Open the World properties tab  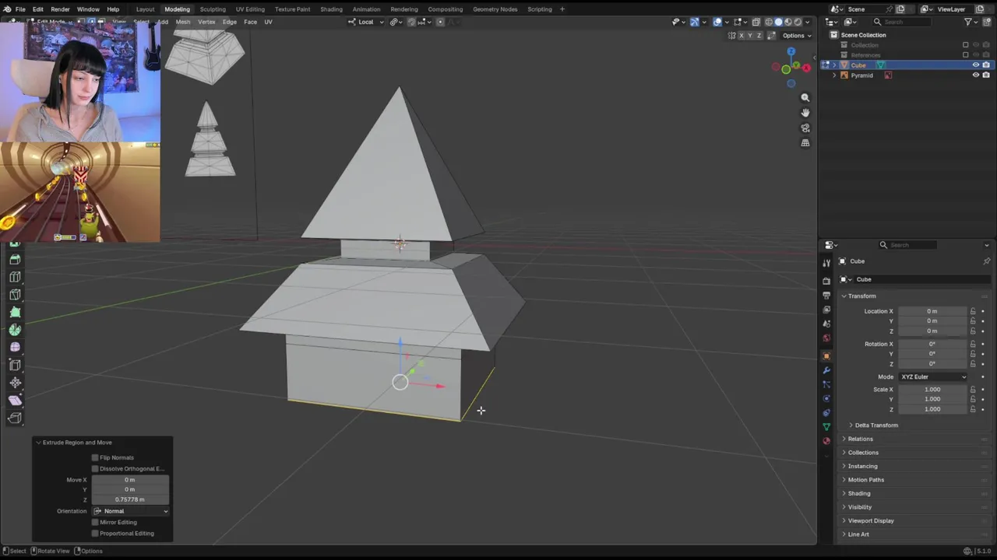pyautogui.click(x=826, y=338)
